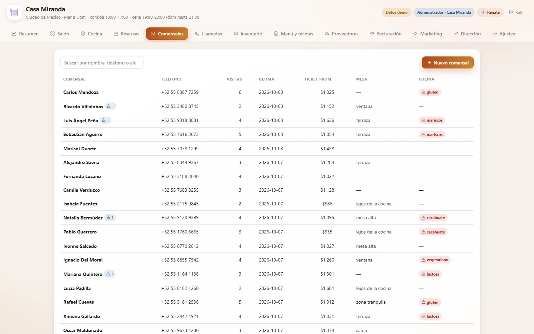534x334 pixels.
Task: Open Menú y recetas tab
Action: (x=294, y=34)
